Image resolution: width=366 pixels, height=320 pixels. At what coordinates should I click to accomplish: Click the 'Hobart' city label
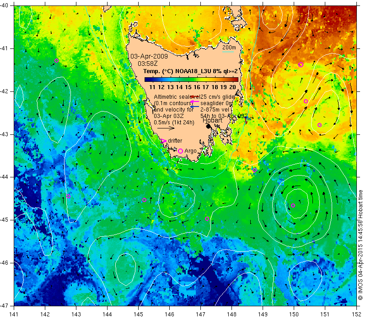pyautogui.click(x=212, y=120)
